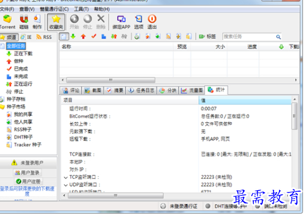The width and height of the screenshot is (306, 216).
Task: Select 种子市场 folder in the sidebar
Action: pyautogui.click(x=16, y=107)
